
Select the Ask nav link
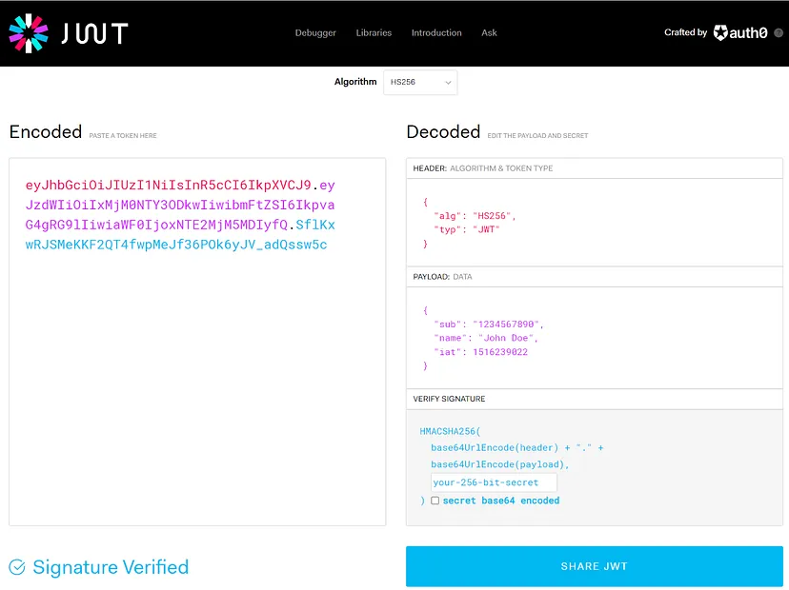pos(489,32)
